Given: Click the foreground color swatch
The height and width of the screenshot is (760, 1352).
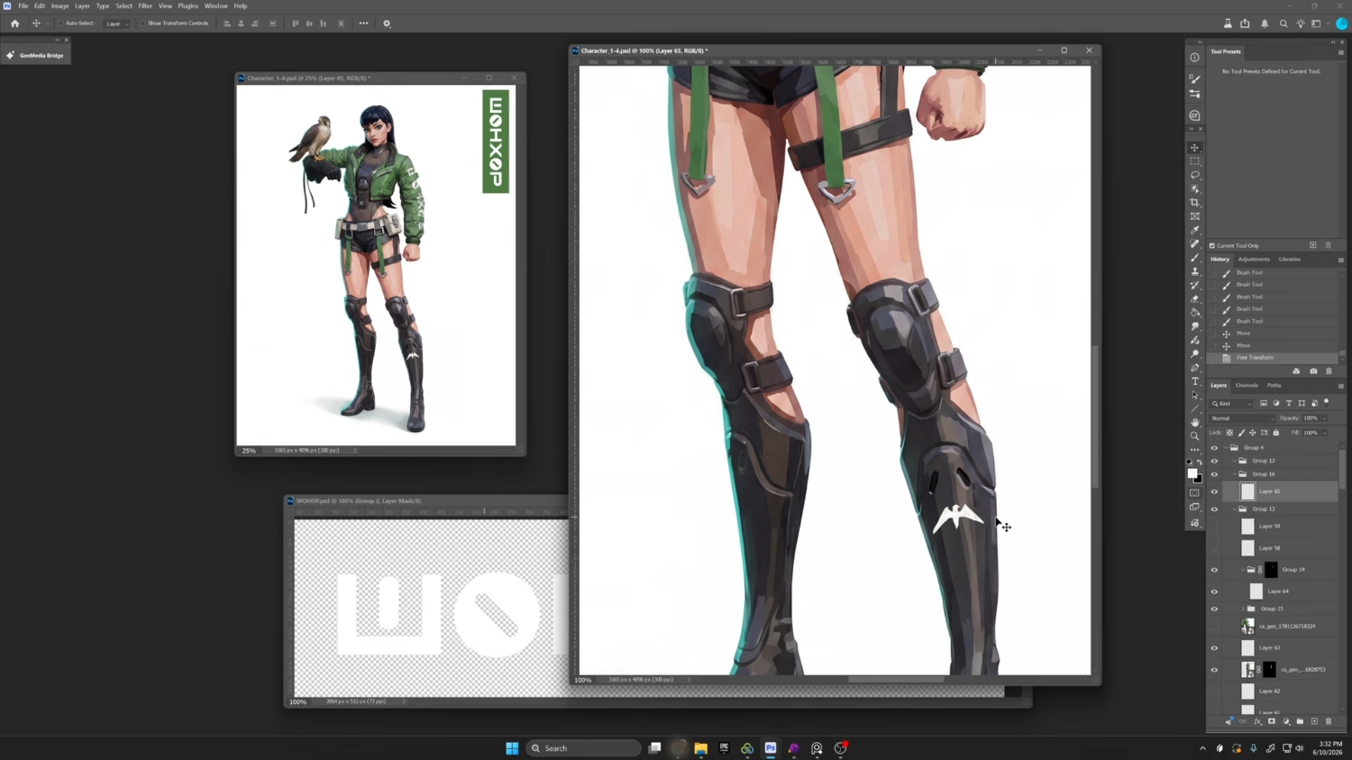Looking at the screenshot, I should 1192,474.
